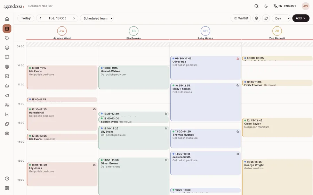Screen dimensions: 313x195
Task: Select Jessica Ward's JW column avatar
Action: 62,31
